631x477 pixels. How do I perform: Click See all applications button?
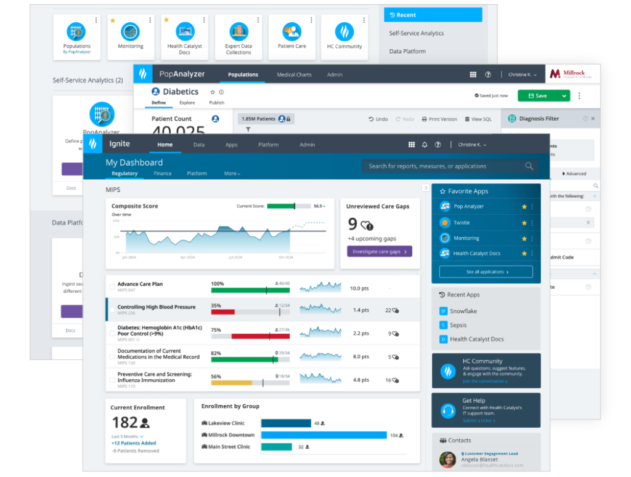(x=486, y=271)
